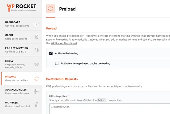The width and height of the screenshot is (170, 114).
Task: Switch to the Database section
Action: (22, 104)
